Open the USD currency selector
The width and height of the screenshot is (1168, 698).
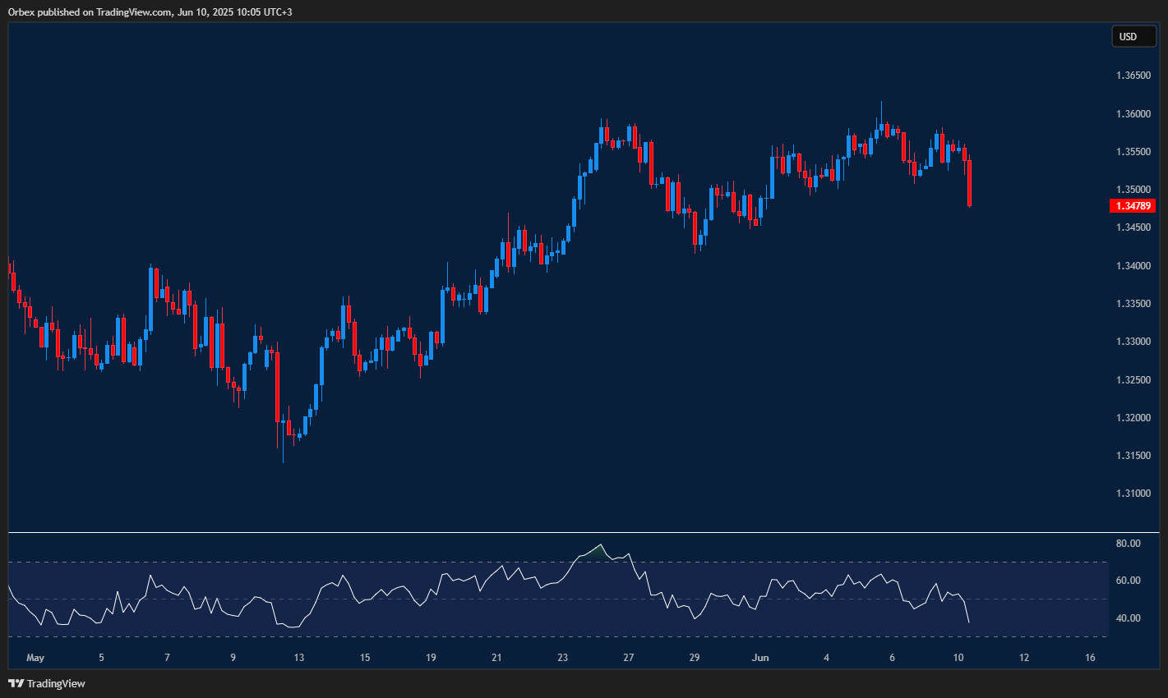1133,36
